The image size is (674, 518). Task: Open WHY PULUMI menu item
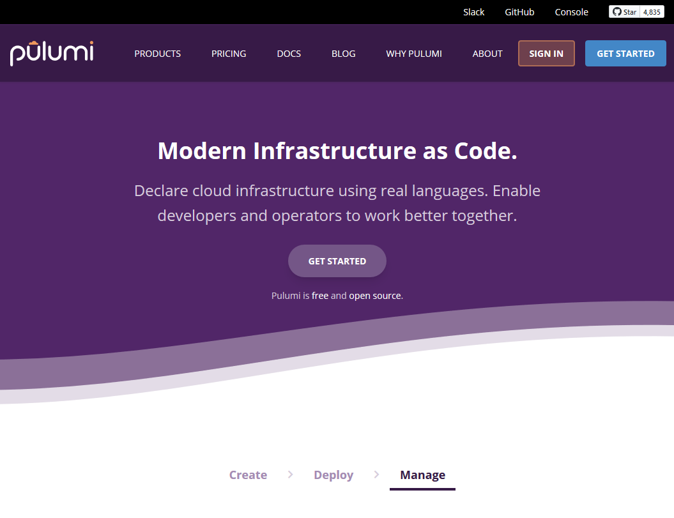[414, 54]
